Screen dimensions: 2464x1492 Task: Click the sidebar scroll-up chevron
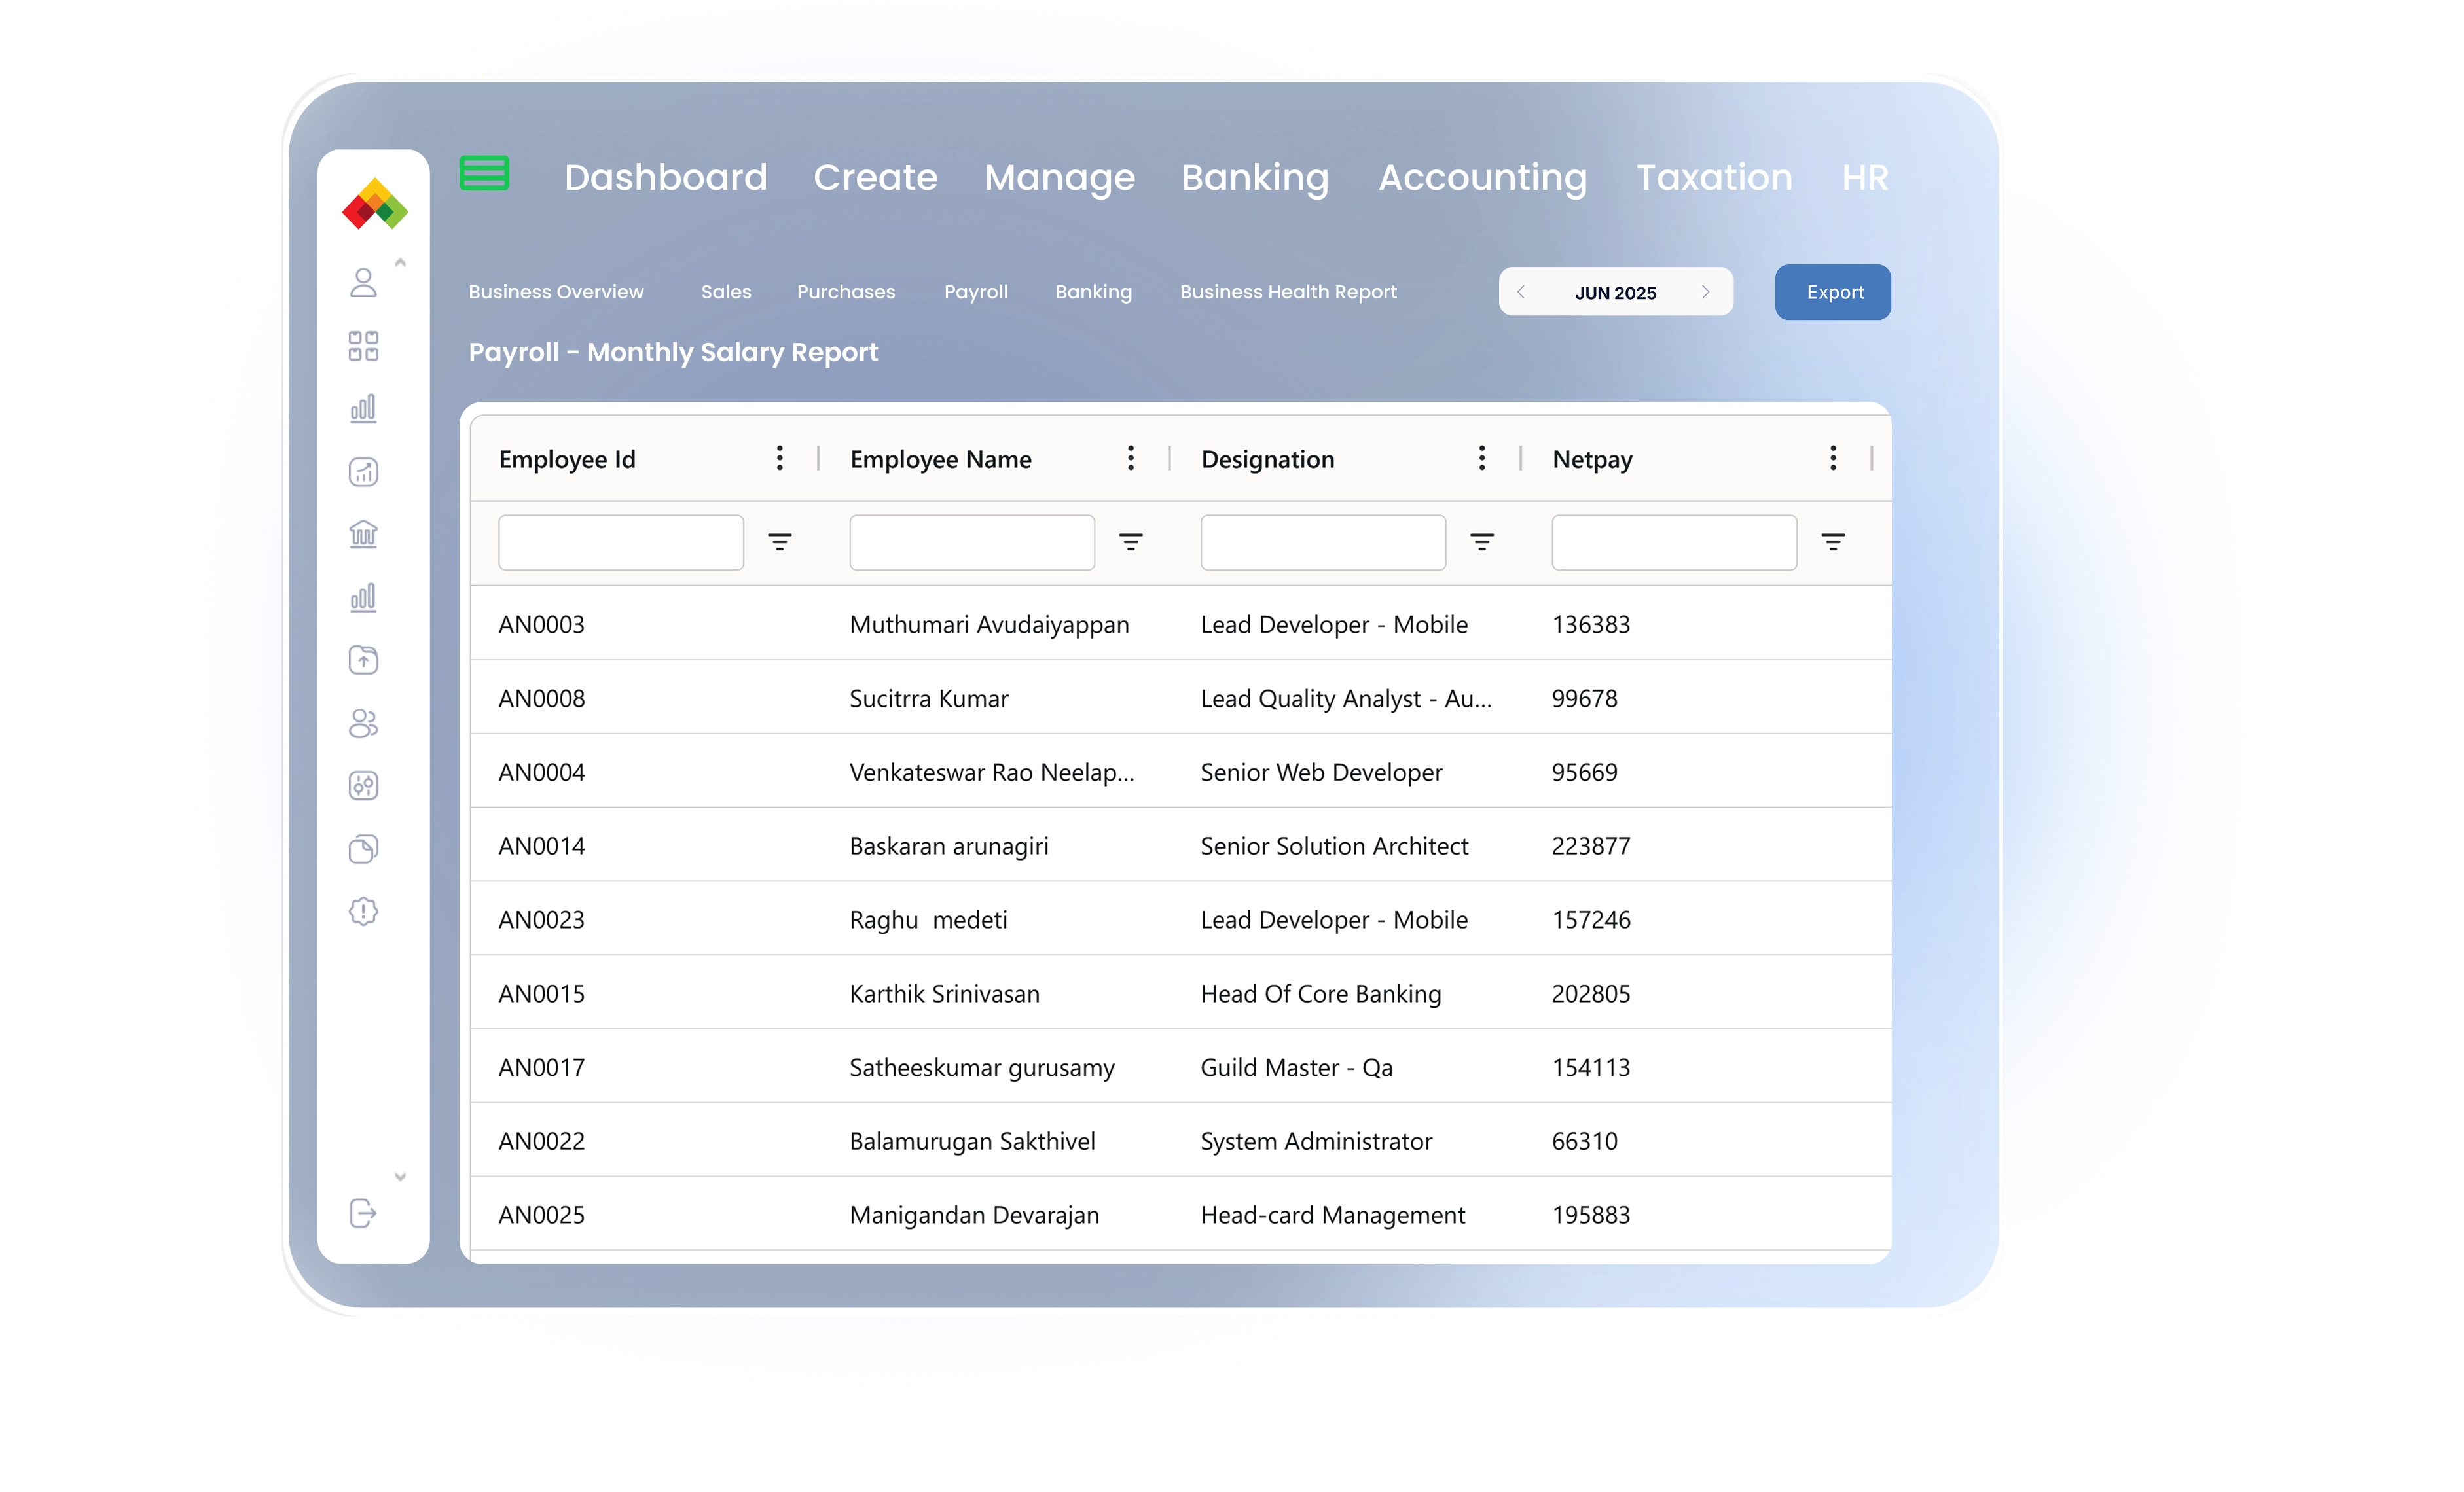pyautogui.click(x=400, y=262)
